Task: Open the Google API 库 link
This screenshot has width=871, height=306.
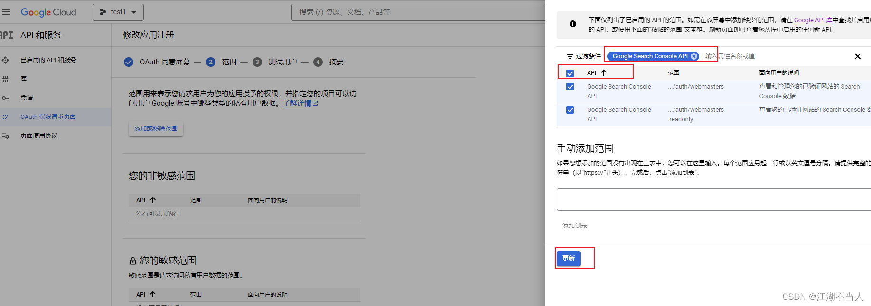Action: pyautogui.click(x=813, y=20)
